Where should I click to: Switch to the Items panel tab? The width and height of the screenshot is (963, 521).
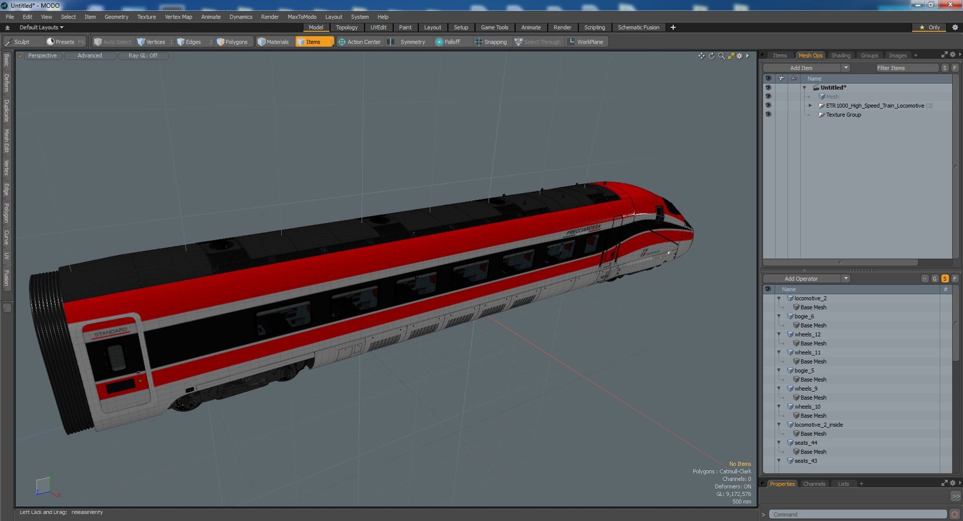coord(779,56)
